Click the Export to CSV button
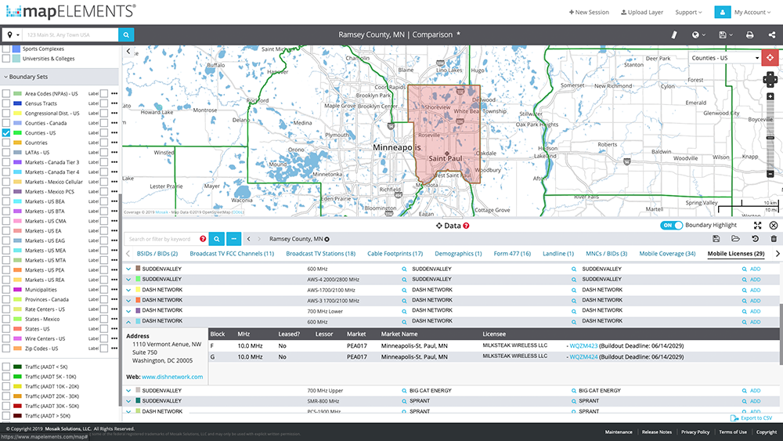The image size is (783, 441). (x=751, y=418)
